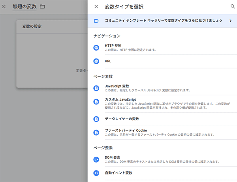237x182 pixels.
Task: Click the 自動イベント変数 code icon
Action: pos(96,173)
